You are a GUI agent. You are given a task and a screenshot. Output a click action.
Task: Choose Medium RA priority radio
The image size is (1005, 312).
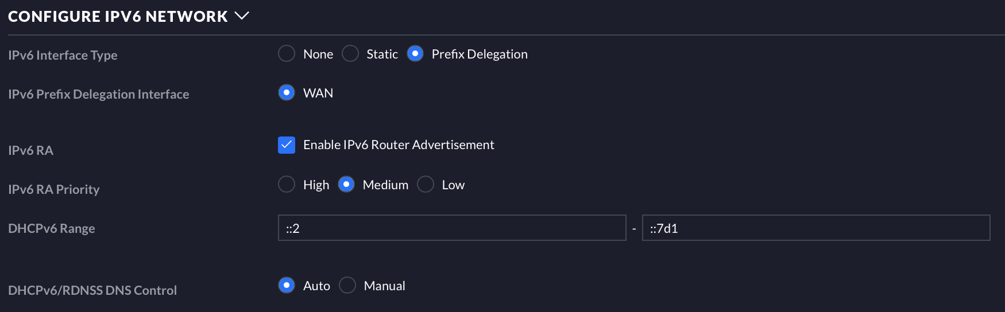[x=346, y=185]
